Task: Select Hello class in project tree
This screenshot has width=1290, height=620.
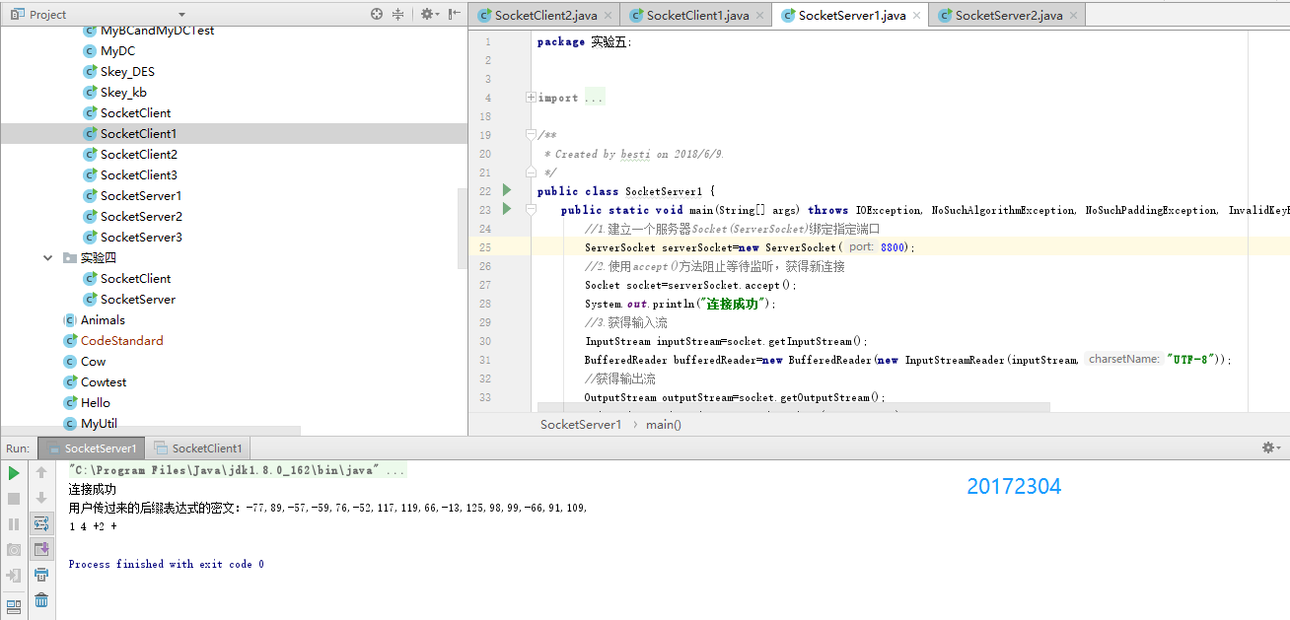Action: pyautogui.click(x=96, y=402)
